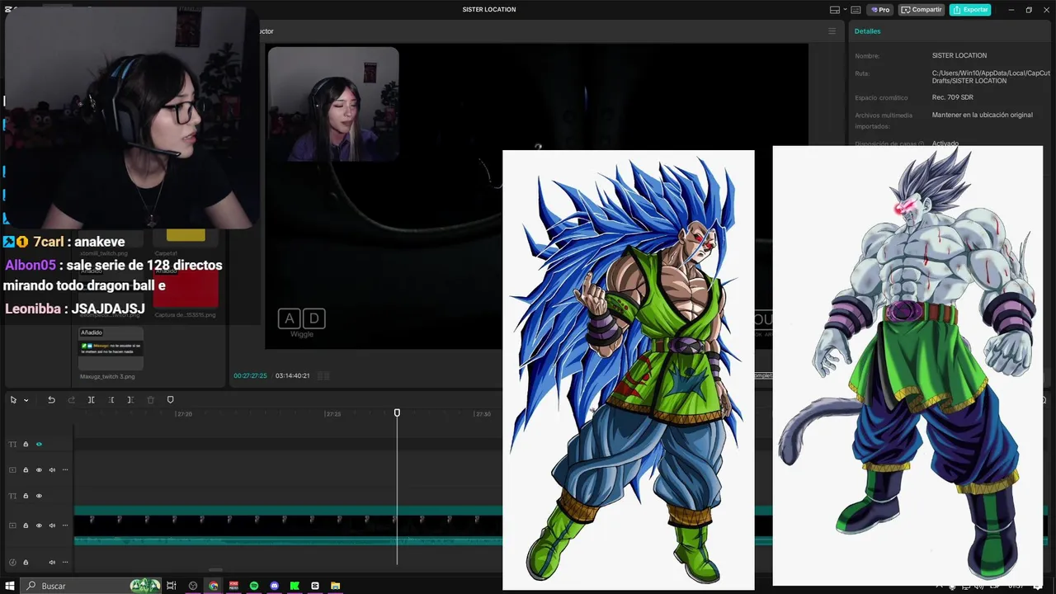
Task: Open the selection tool mode dropdown arrow
Action: [x=26, y=400]
